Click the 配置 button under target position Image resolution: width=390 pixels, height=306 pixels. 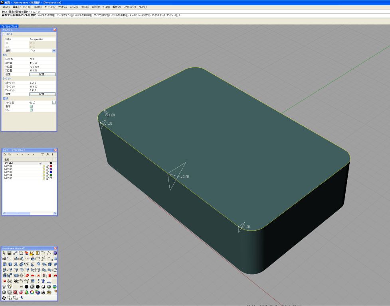42,94
